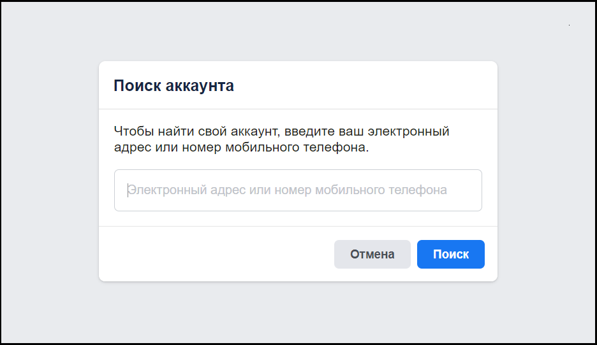Dismiss the dialog using Отмена
597x345 pixels.
click(x=372, y=254)
